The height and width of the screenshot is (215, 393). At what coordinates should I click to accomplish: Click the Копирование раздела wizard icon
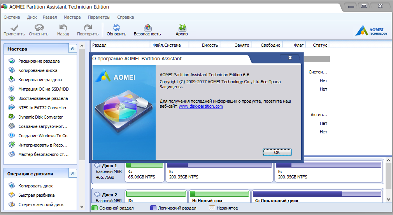pyautogui.click(x=12, y=79)
